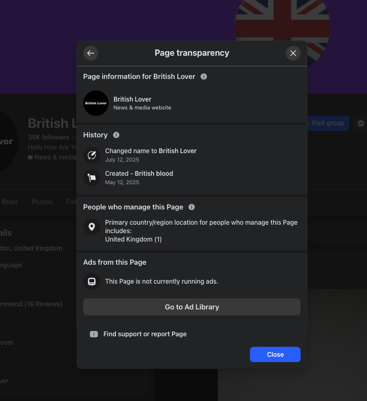
Task: Select 'Created - British blood' entry
Action: pos(139,173)
